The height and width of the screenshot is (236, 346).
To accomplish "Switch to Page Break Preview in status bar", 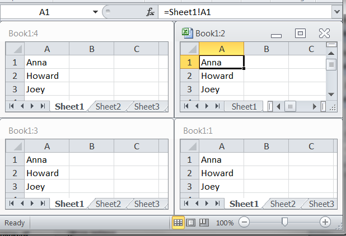I will [x=204, y=223].
